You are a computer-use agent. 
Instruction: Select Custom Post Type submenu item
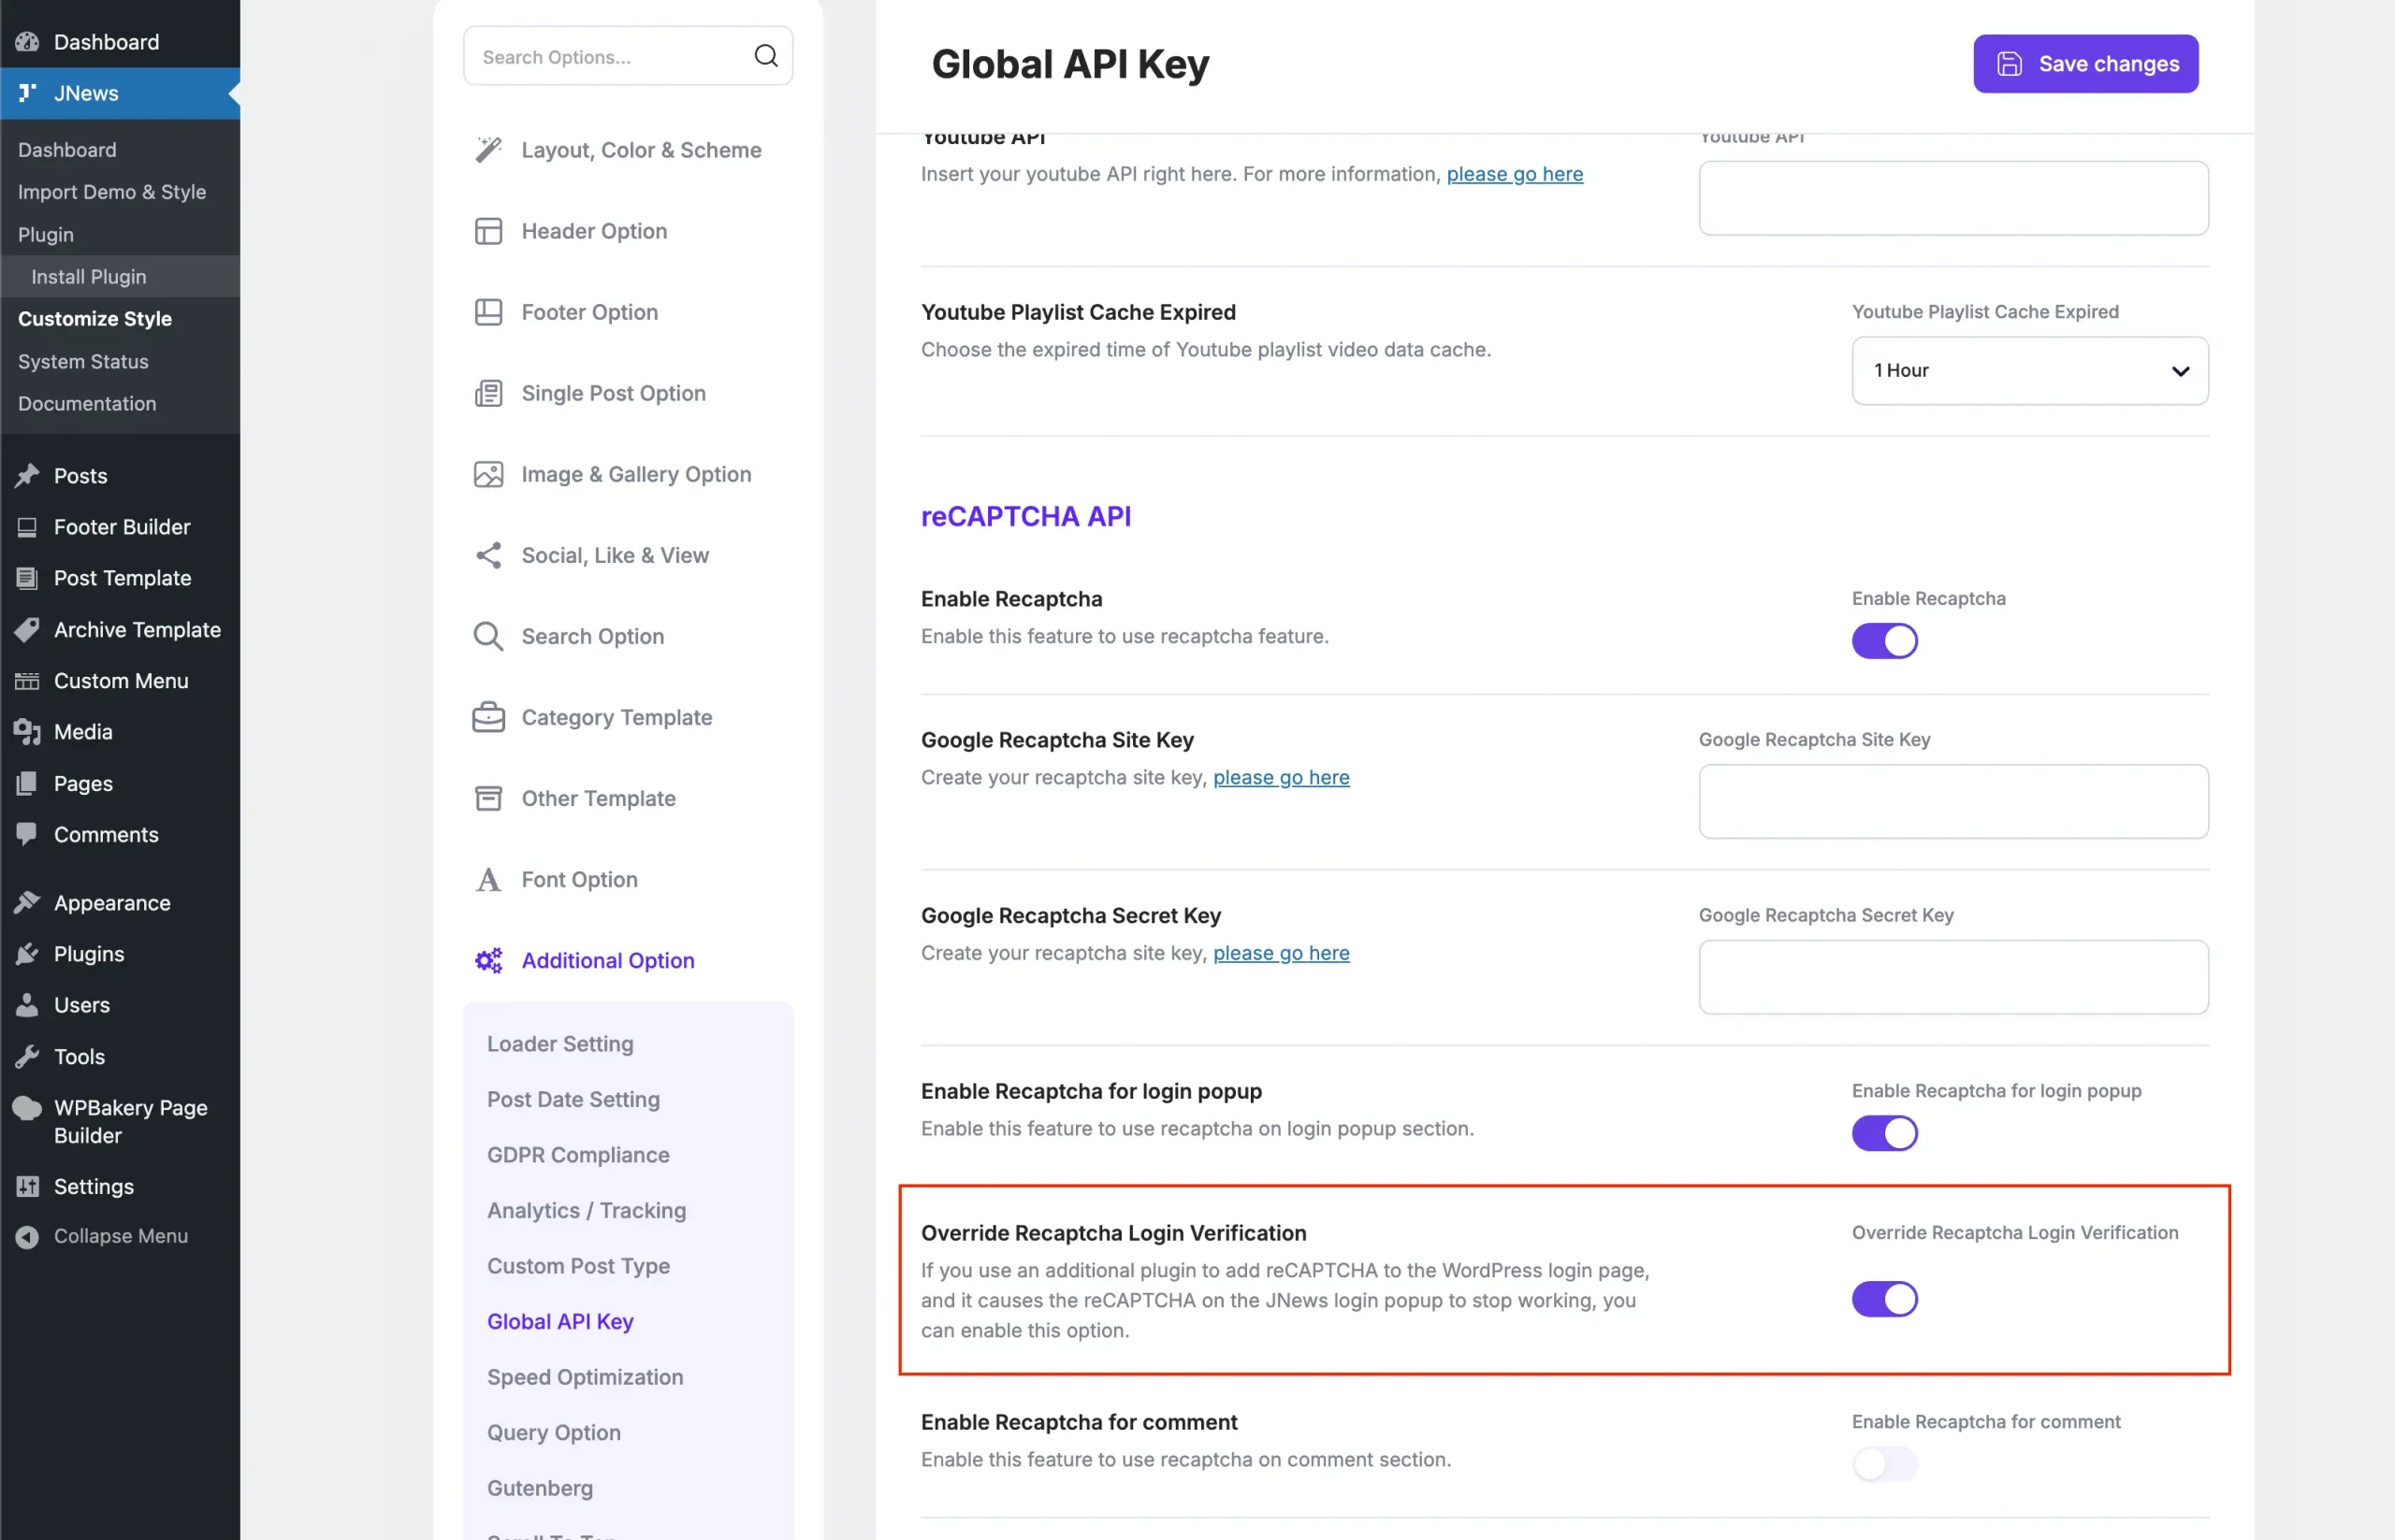tap(578, 1265)
